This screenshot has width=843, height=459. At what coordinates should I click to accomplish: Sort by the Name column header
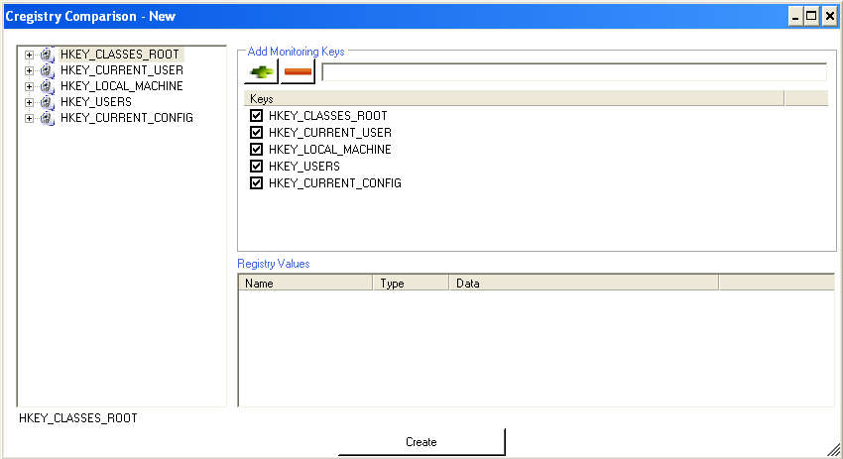click(305, 284)
